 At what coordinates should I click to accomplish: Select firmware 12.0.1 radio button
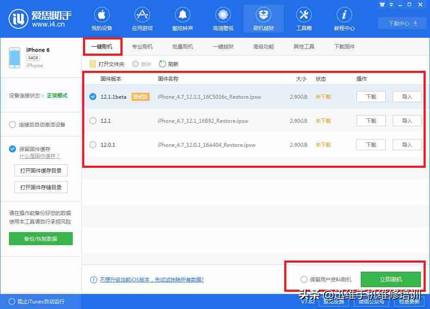pos(93,145)
